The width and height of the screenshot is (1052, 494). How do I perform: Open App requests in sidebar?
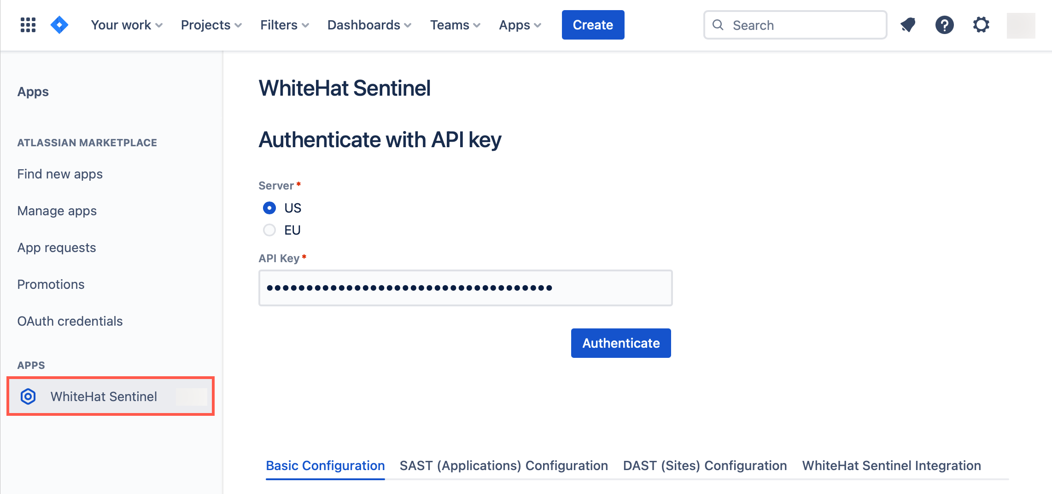point(57,247)
